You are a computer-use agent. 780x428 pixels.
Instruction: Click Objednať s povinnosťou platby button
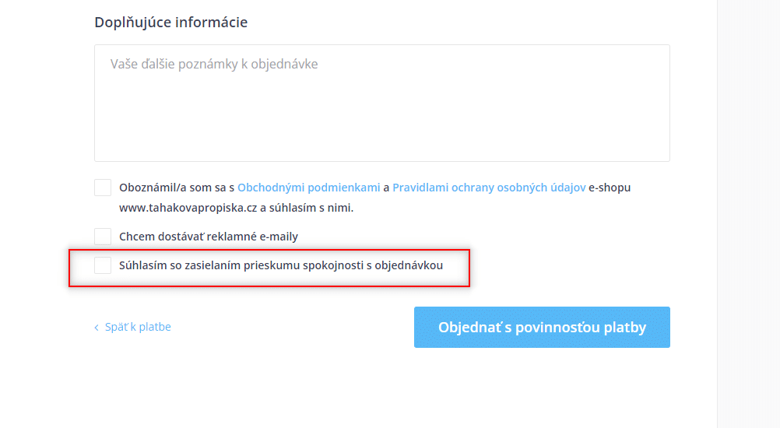pos(542,327)
